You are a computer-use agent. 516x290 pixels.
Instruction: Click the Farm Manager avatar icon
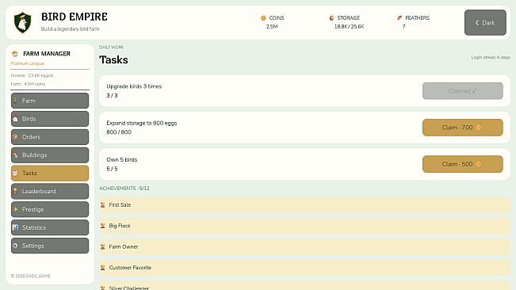(x=15, y=54)
